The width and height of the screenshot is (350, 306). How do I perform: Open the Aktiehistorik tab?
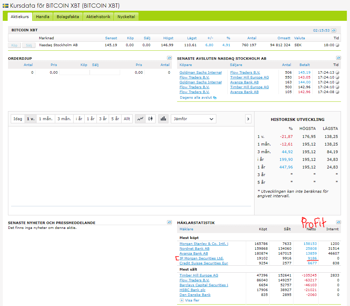click(x=98, y=17)
